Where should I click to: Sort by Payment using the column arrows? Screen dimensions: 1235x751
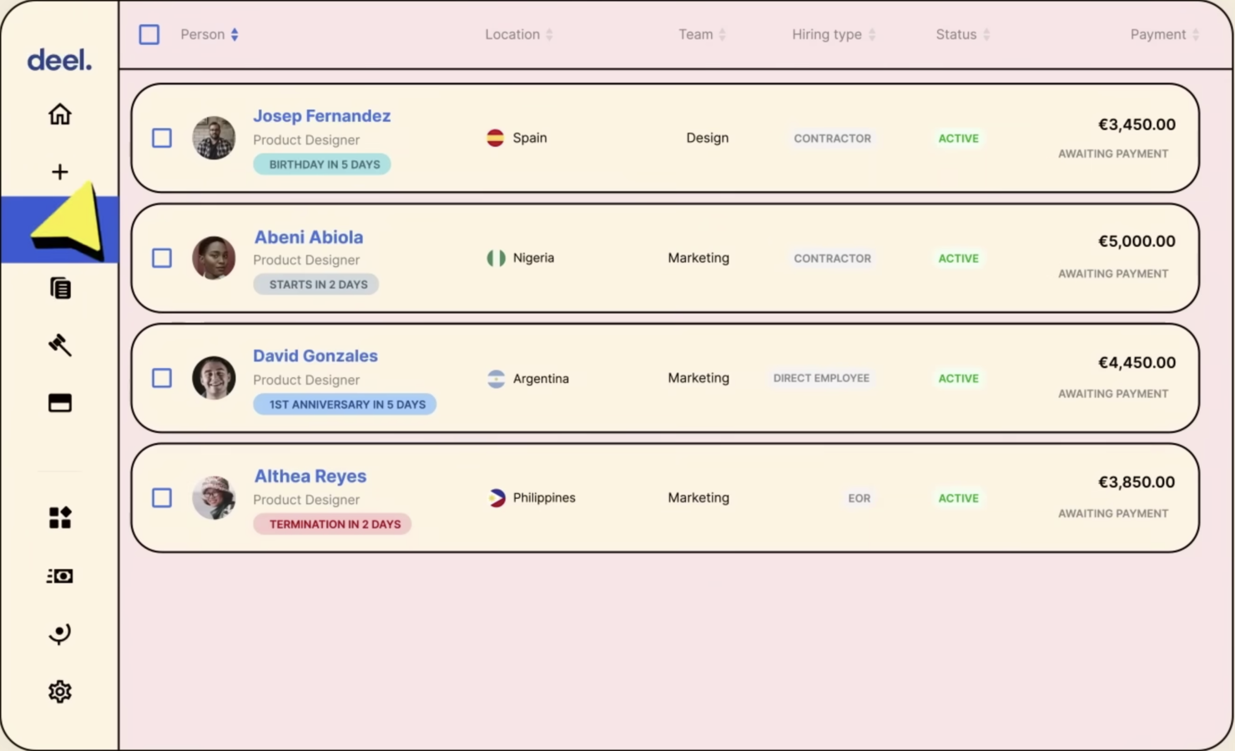[x=1197, y=34]
